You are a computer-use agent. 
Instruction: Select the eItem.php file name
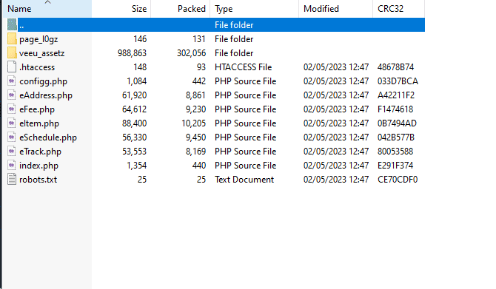point(39,123)
